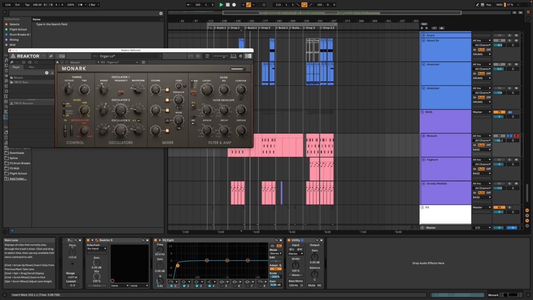
Task: Open Reaktor preset name Organ Lo dropdown
Action: pos(127,56)
